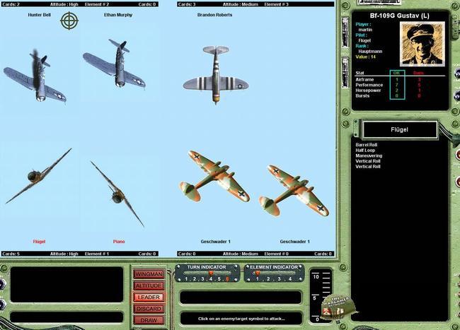
Task: Click number 6 on the Turn Indicator
Action: click(x=227, y=279)
